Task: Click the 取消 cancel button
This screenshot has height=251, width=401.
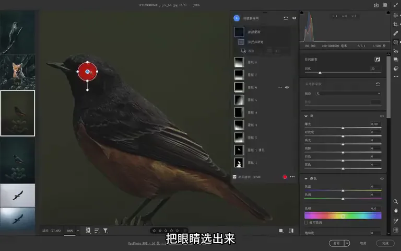Action: point(363,243)
